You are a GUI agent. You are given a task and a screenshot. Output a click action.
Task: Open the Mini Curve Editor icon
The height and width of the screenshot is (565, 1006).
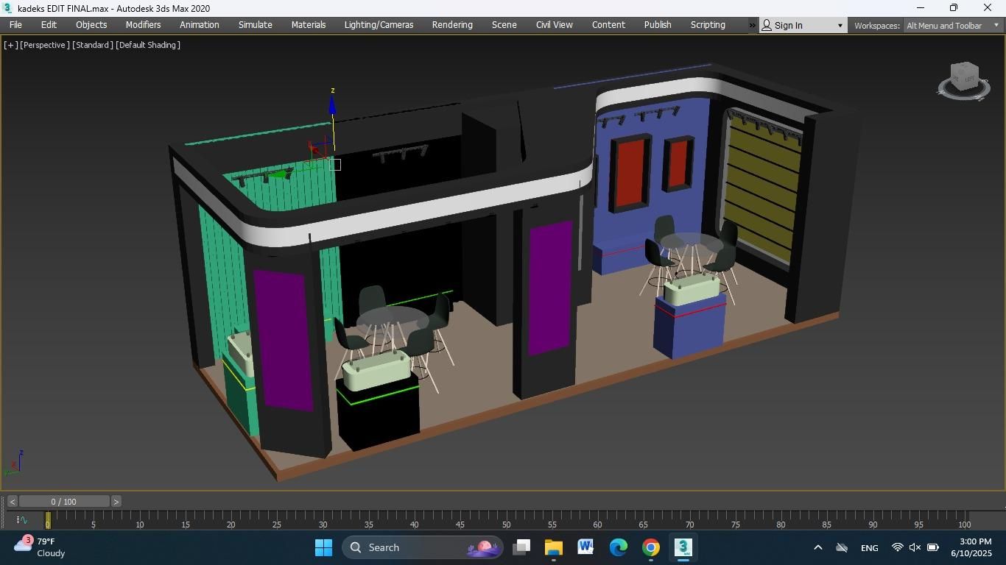21,520
